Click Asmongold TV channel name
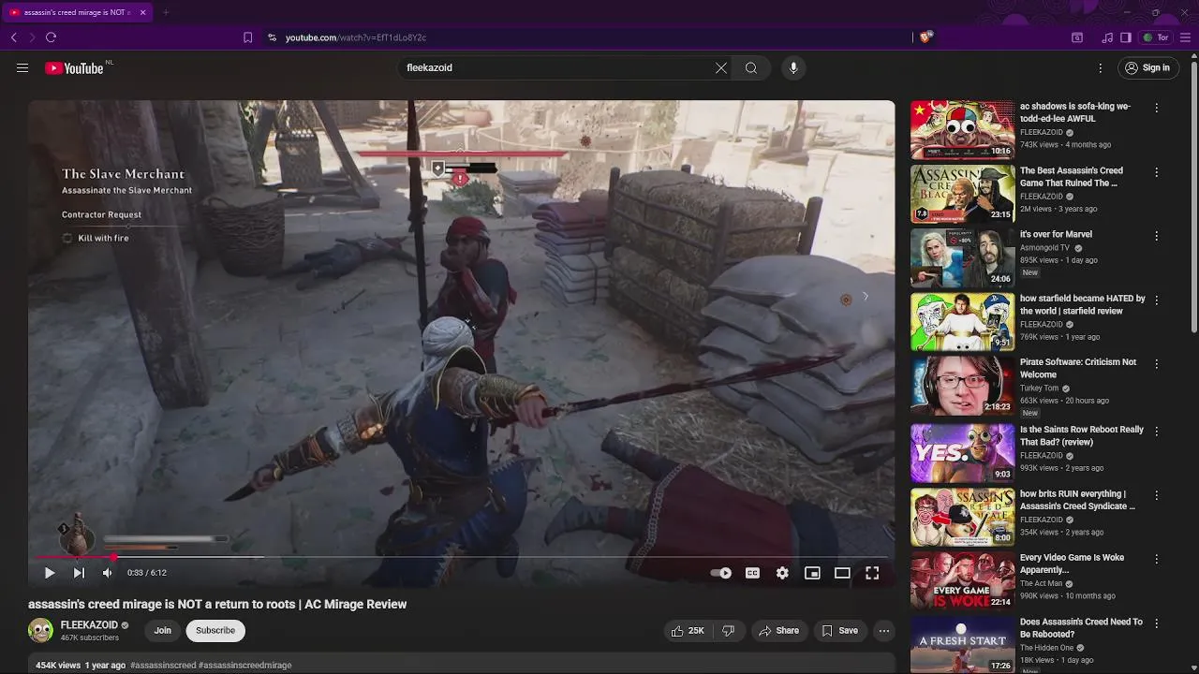Screen dimensions: 1199x674 point(1045,248)
